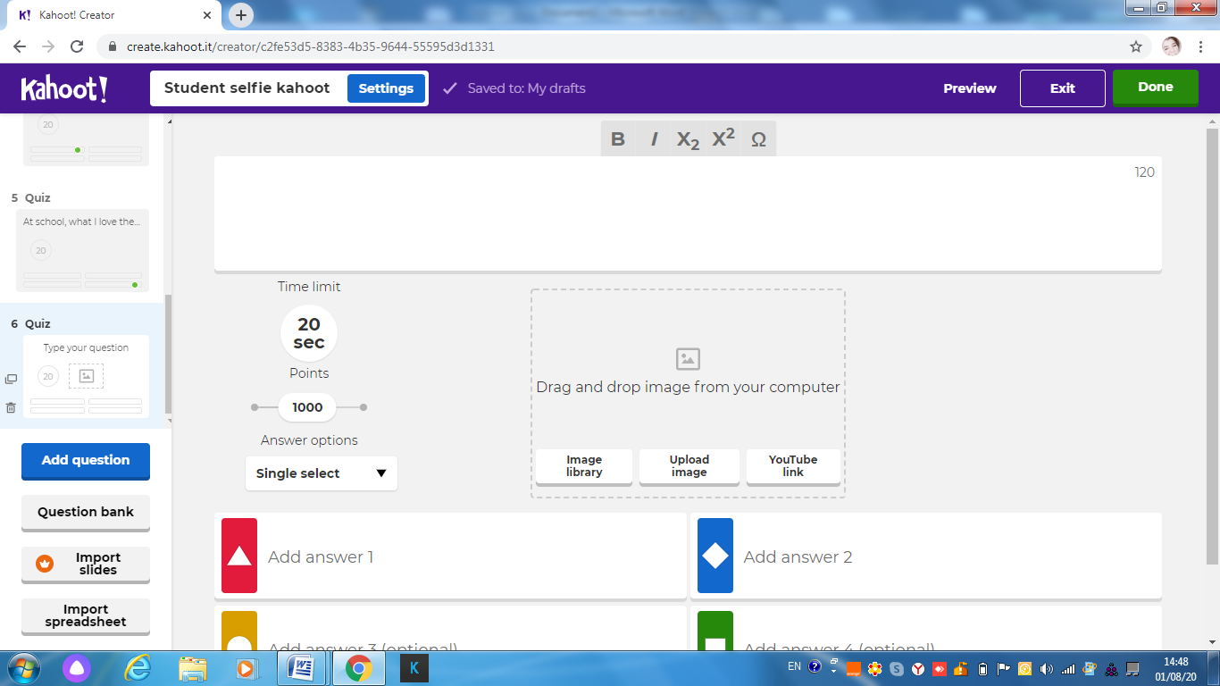Mark red triangle answer 1 tile

tap(239, 556)
